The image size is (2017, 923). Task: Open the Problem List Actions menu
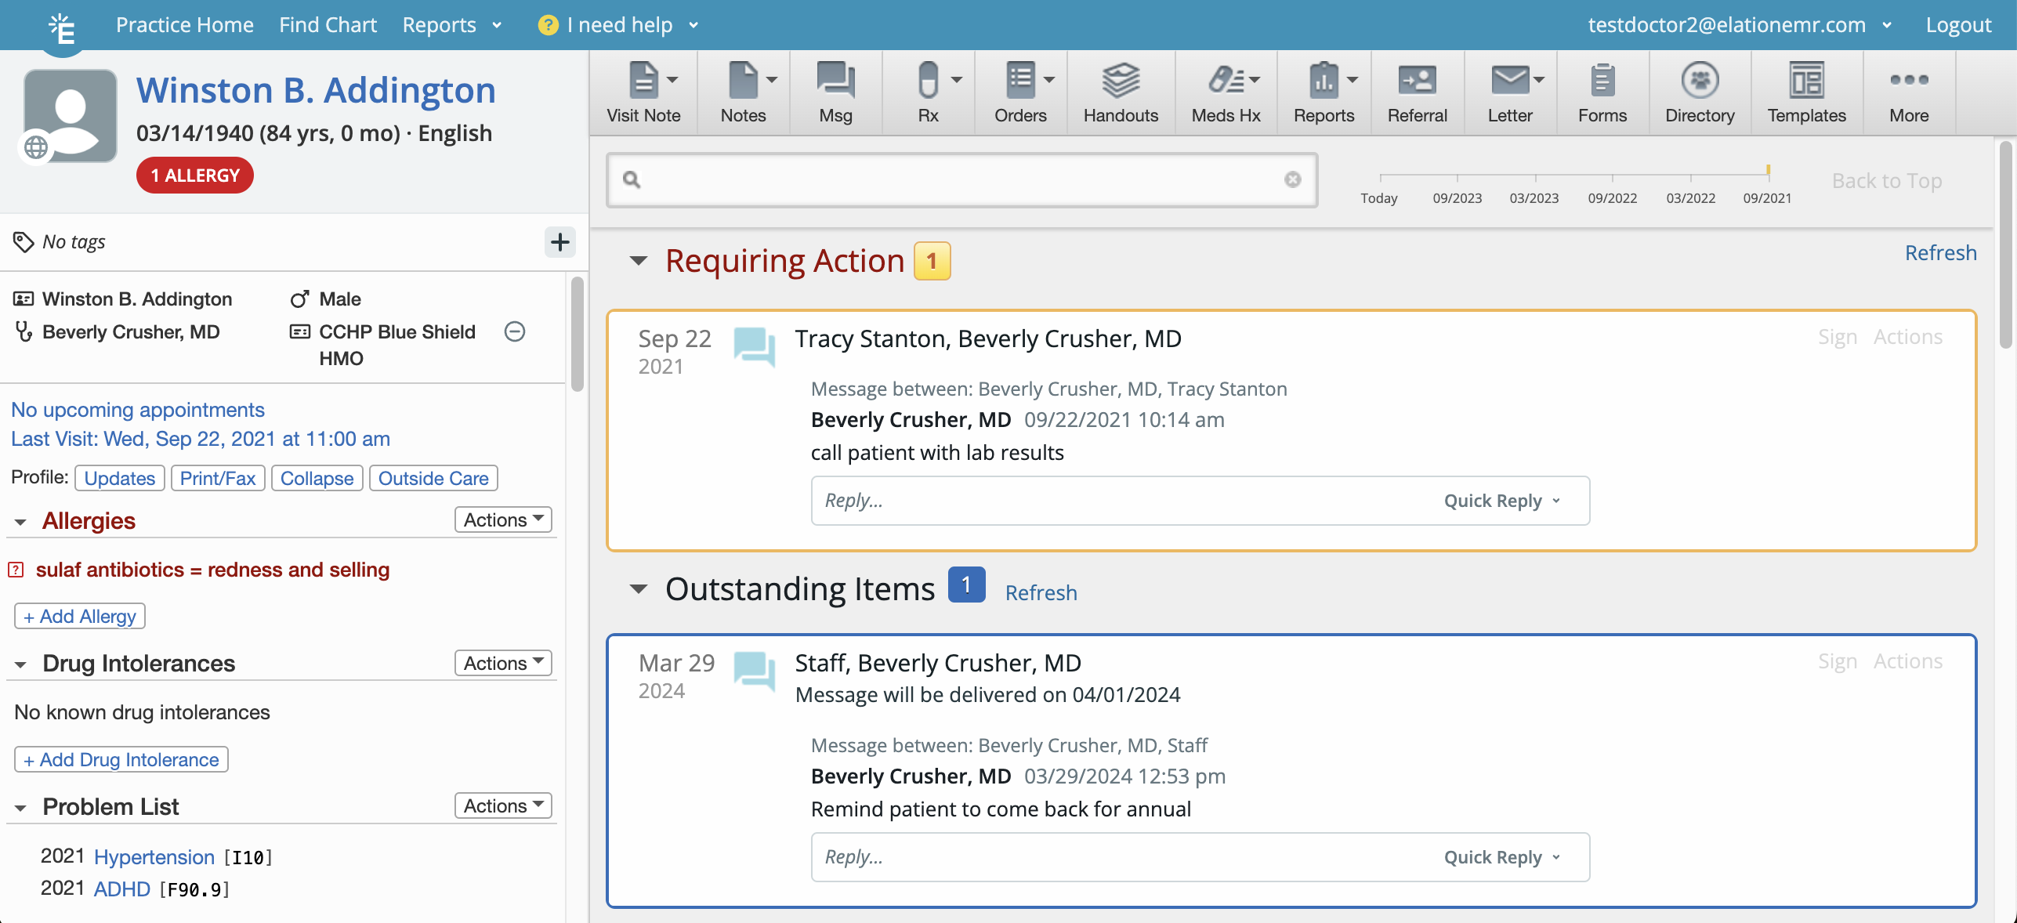click(502, 805)
